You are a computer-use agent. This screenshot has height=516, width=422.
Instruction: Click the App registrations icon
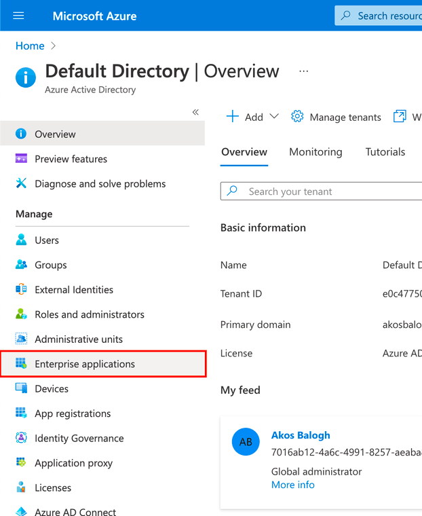point(21,413)
